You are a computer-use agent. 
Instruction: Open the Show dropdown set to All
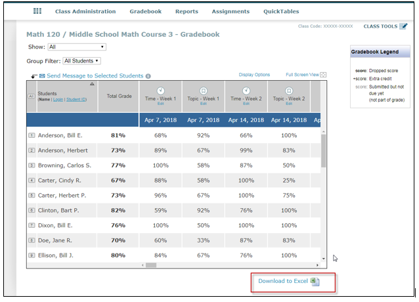coord(76,47)
